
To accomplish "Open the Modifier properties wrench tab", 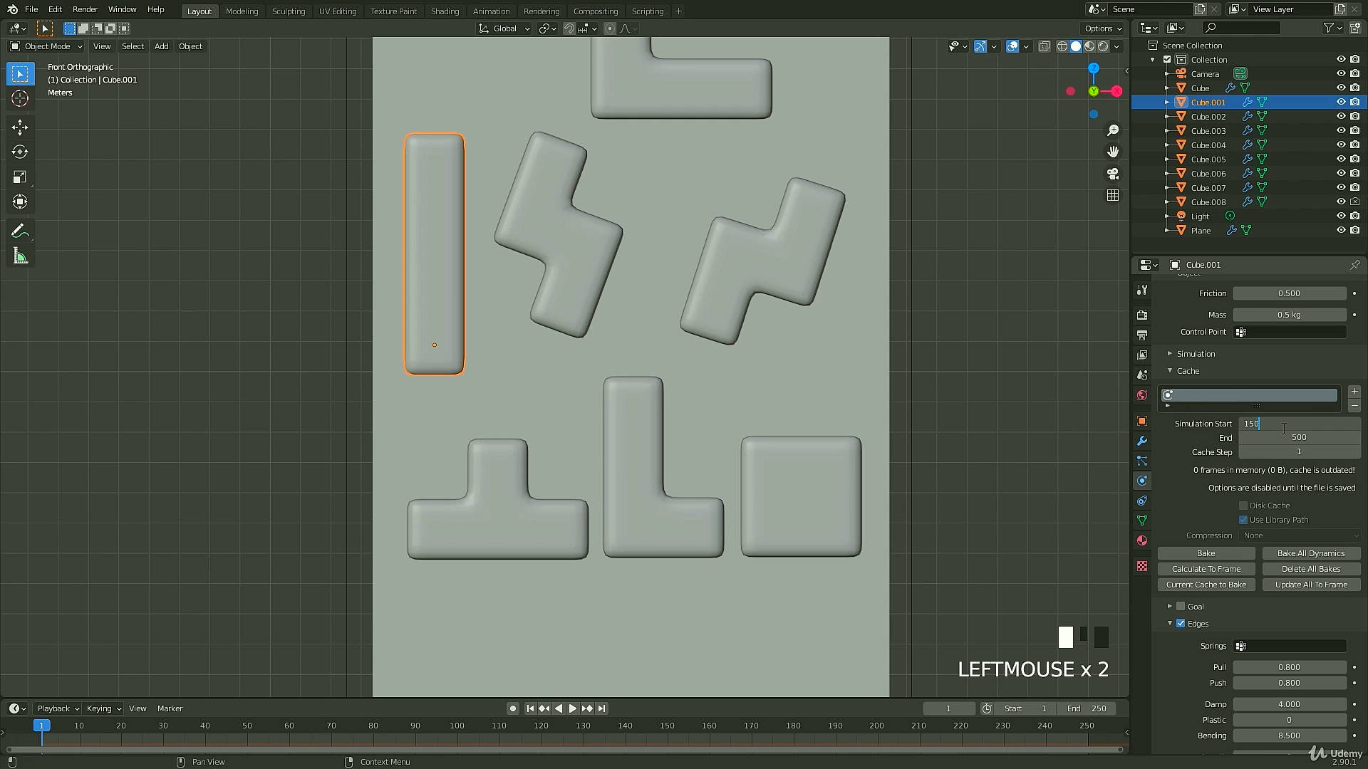I will point(1142,441).
